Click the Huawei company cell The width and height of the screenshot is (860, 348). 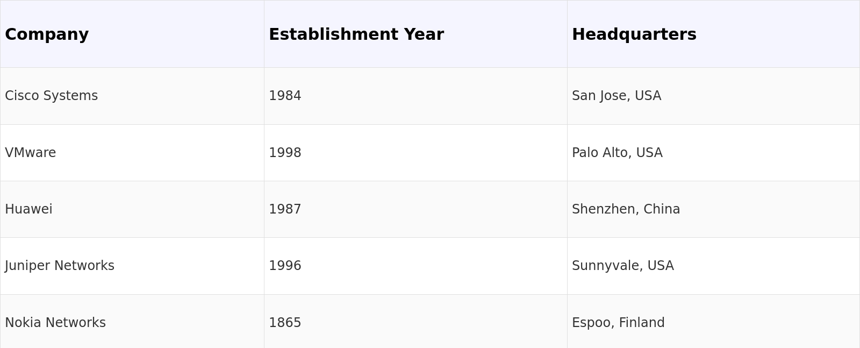[29, 209]
